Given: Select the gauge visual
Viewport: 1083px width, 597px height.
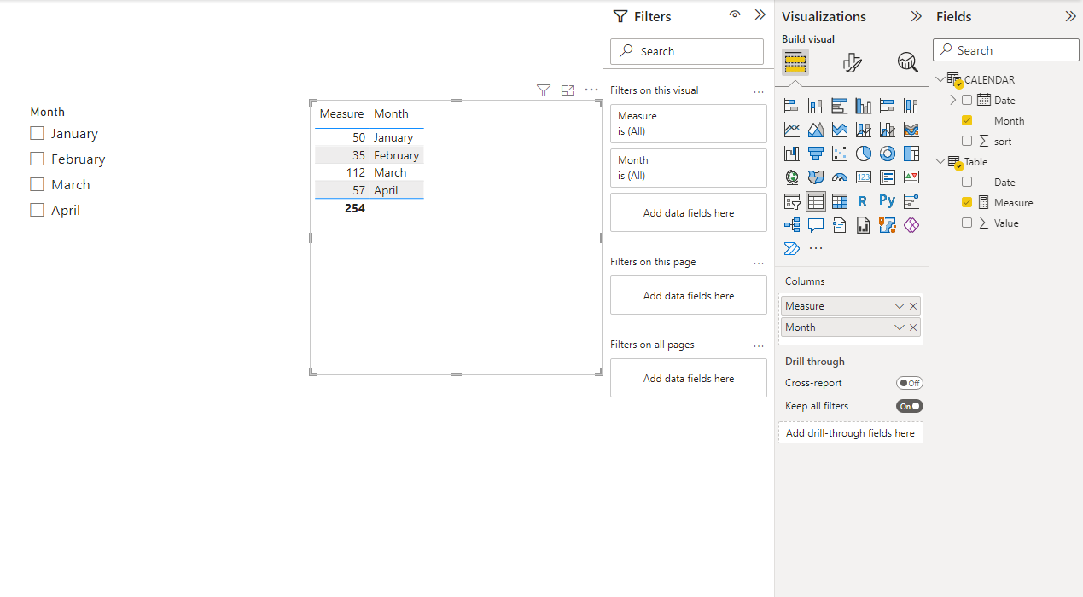Looking at the screenshot, I should [839, 177].
